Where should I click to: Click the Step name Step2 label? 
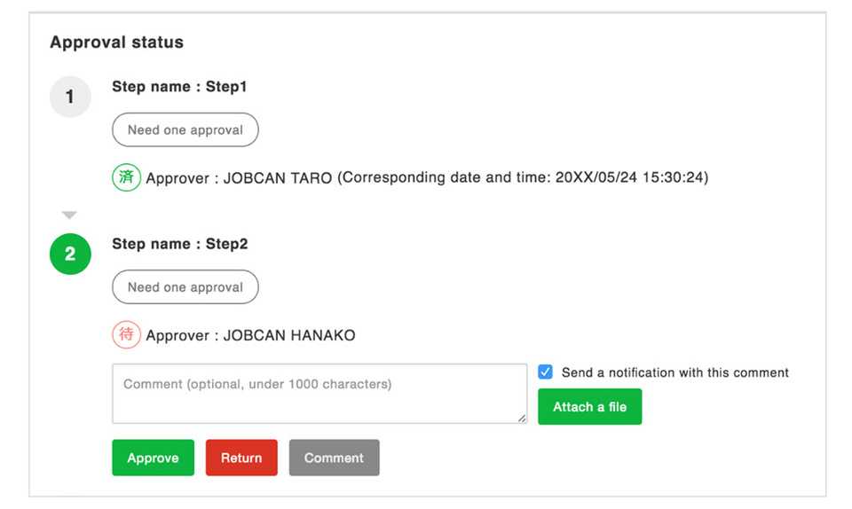coord(179,244)
